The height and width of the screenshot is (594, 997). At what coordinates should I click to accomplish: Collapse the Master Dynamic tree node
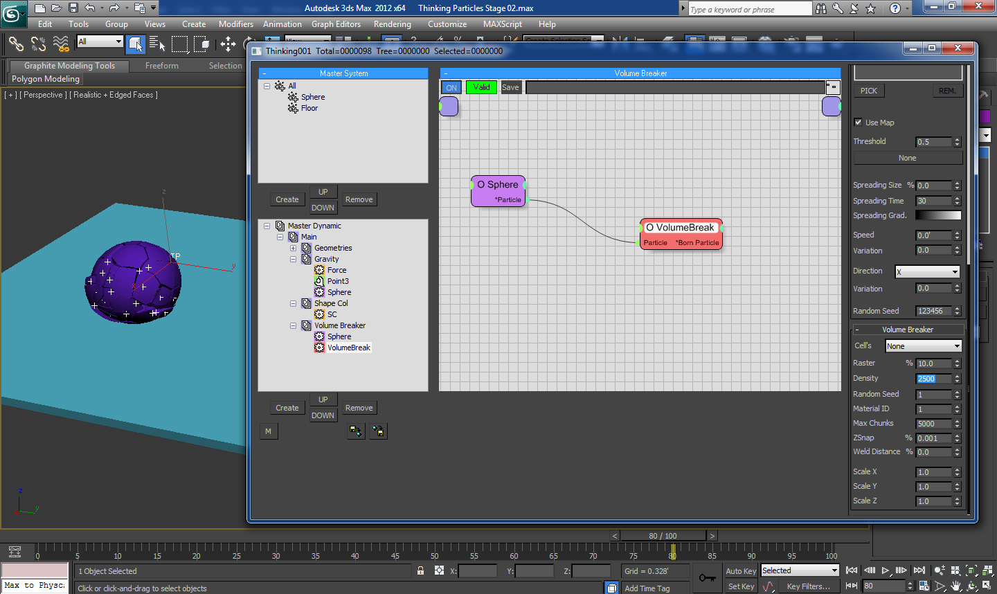point(267,226)
